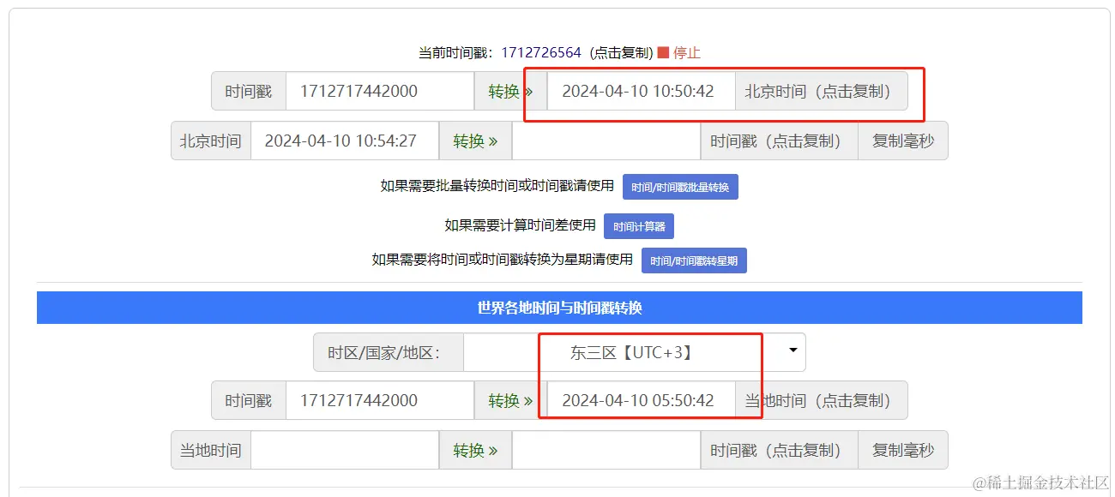The image size is (1115, 497).
Task: Click Beijing time input 2024-04-10 10:54:27
Action: click(x=345, y=141)
